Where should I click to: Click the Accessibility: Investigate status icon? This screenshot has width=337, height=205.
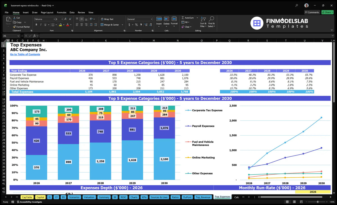18,202
